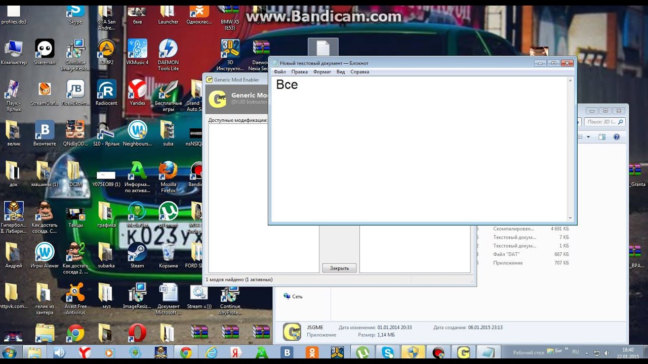Open the Skype desktop shortcut

coord(75,14)
